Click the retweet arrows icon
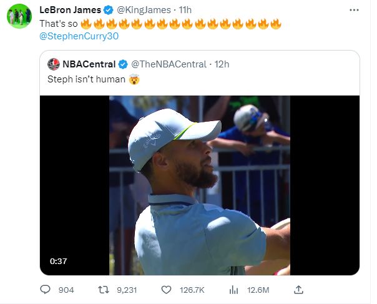377x304 pixels. [104, 290]
